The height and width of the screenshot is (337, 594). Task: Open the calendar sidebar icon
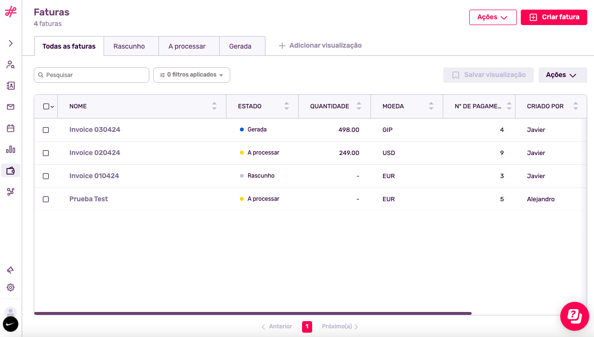11,128
